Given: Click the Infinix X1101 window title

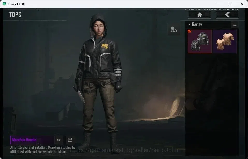Looking at the screenshot, I should point(17,4).
